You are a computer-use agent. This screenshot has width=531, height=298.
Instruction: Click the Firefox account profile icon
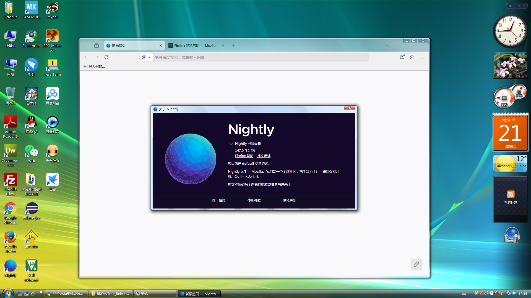click(x=402, y=57)
